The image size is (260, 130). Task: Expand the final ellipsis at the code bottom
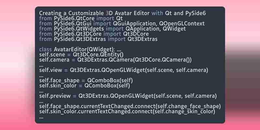(x=41, y=118)
